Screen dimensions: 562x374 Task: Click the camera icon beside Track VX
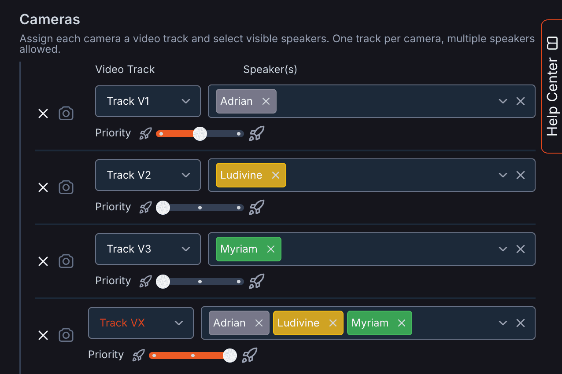(x=66, y=335)
